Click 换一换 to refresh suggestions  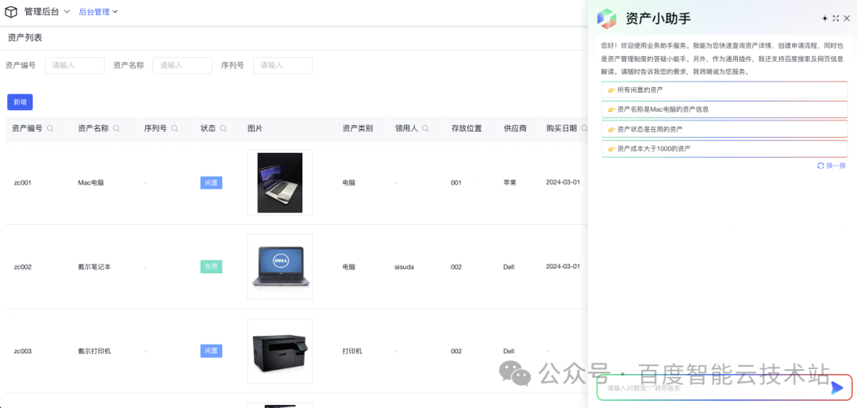832,166
